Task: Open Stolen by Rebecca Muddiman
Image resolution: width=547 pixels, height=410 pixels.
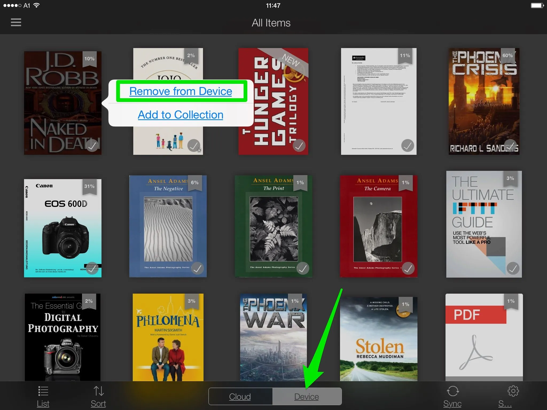Action: (378, 339)
